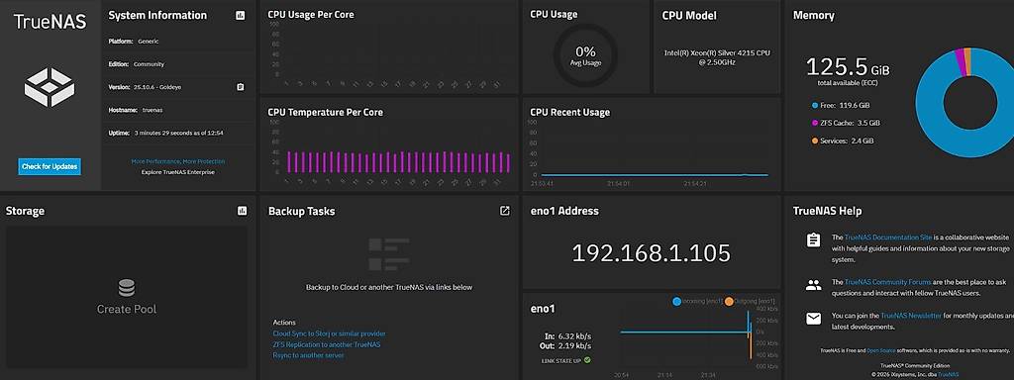Click the newsletter envelope icon in TrueNAS Help

click(814, 319)
